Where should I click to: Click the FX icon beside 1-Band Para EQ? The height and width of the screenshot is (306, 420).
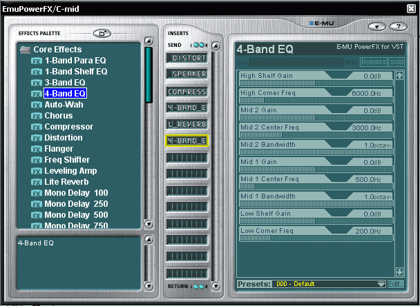click(x=37, y=61)
